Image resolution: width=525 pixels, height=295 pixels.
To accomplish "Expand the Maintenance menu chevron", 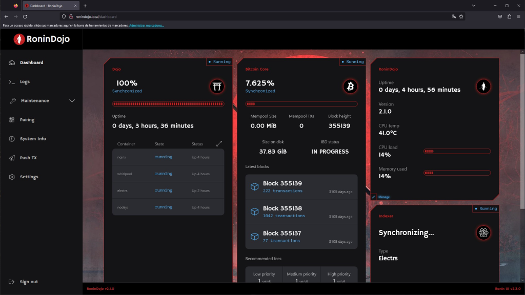I will point(72,101).
